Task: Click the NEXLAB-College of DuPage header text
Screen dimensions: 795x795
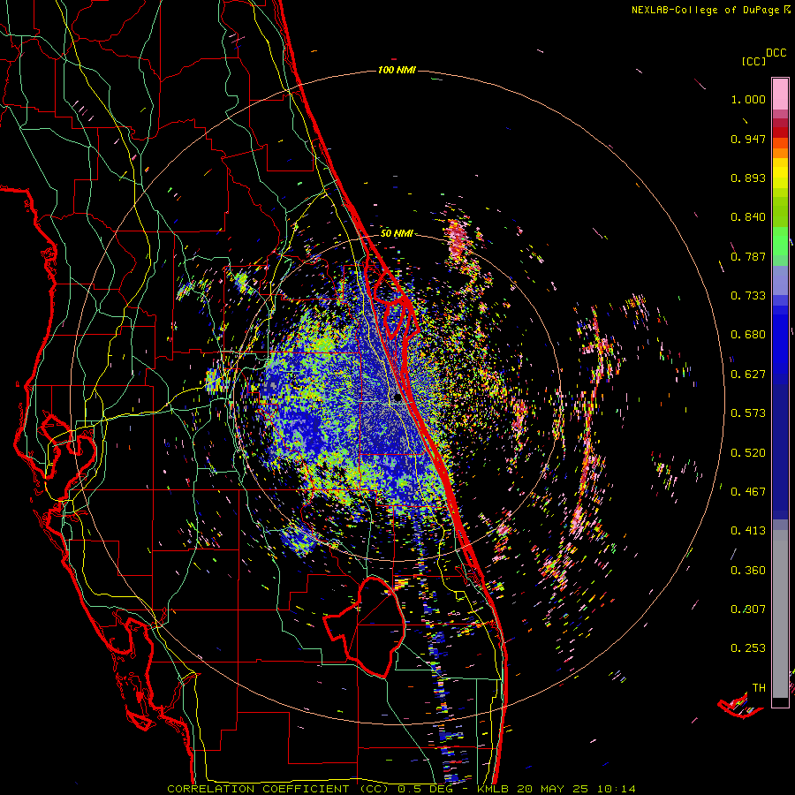Action: [710, 10]
